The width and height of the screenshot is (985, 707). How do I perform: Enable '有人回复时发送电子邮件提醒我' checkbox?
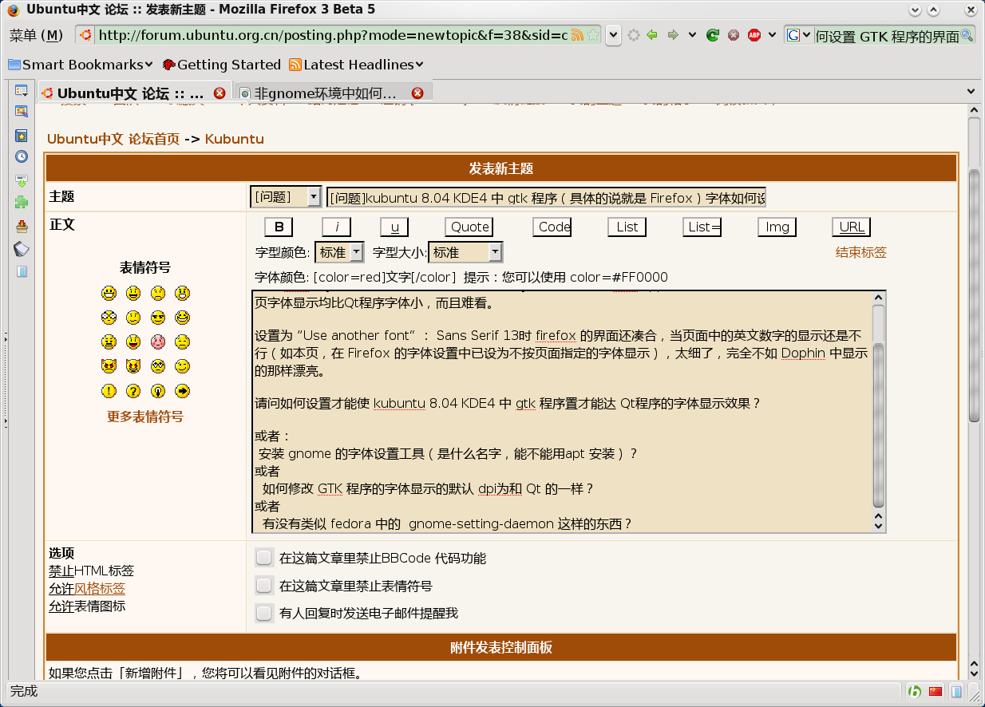263,613
